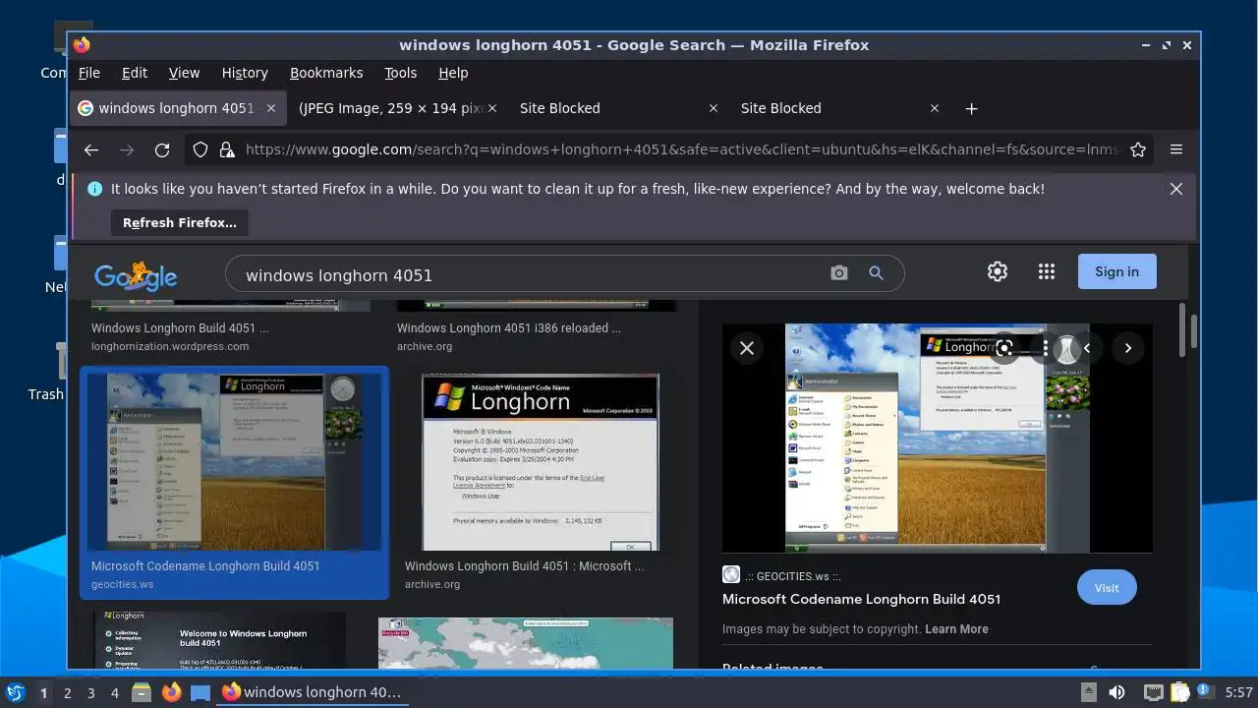Click the Sign in button
The image size is (1258, 708).
click(1117, 271)
